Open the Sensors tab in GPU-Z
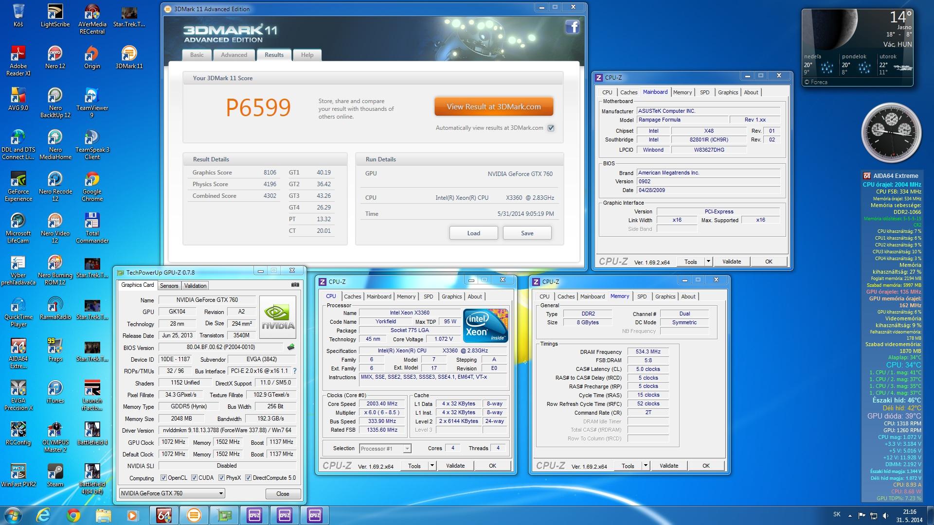934x525 pixels. tap(169, 286)
